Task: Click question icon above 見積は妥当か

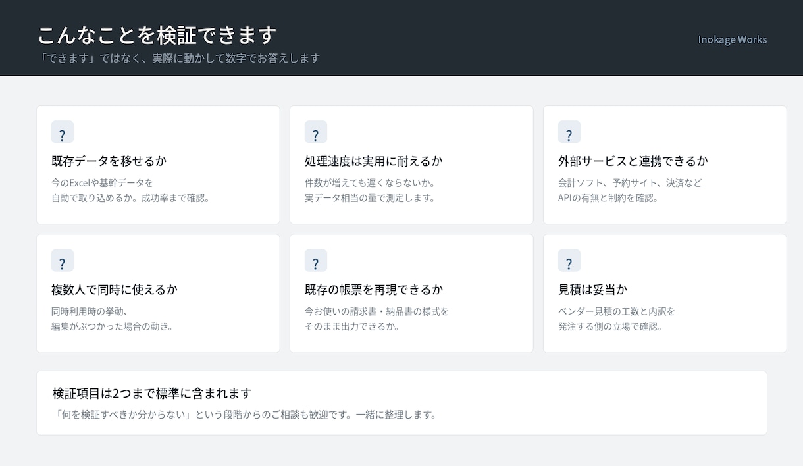Action: [569, 261]
